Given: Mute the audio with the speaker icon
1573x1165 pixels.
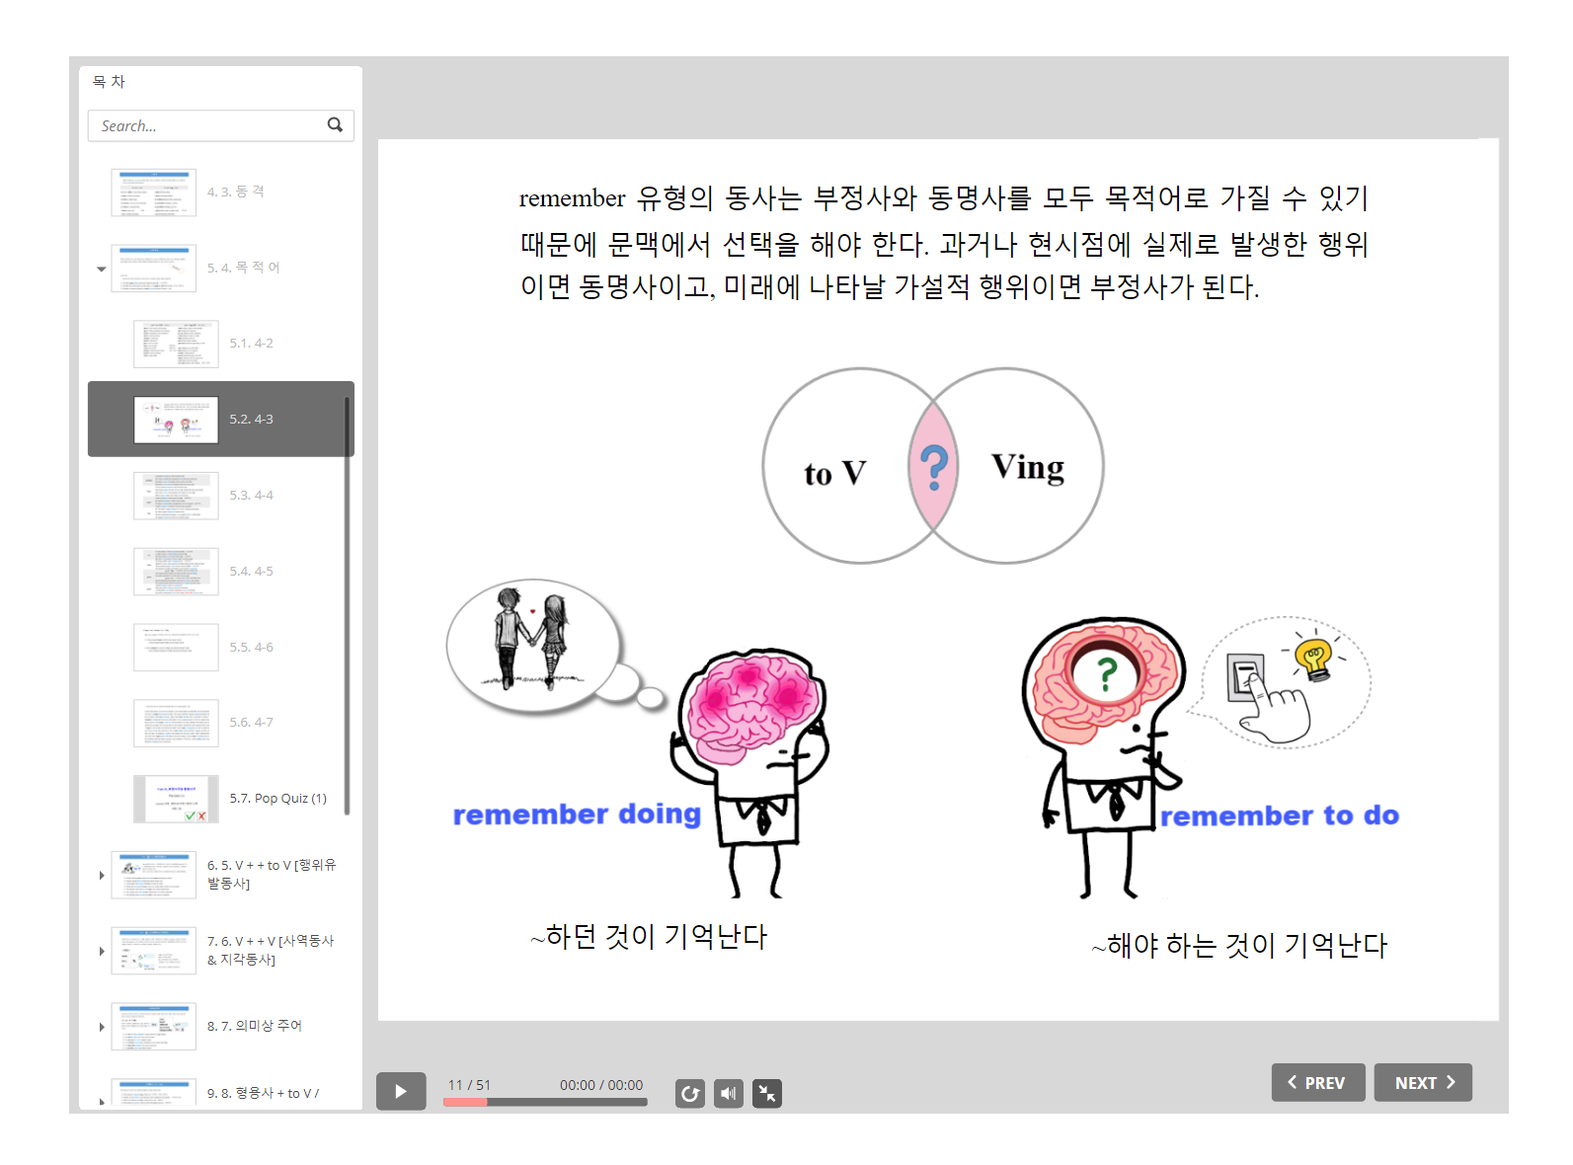Looking at the screenshot, I should click(729, 1094).
